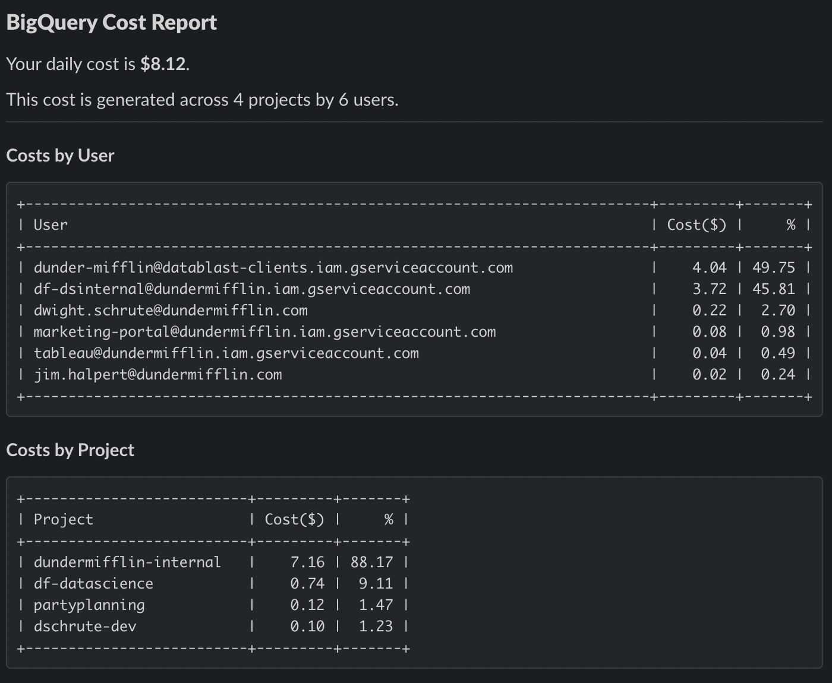
Task: Click the Project column header
Action: pyautogui.click(x=63, y=518)
